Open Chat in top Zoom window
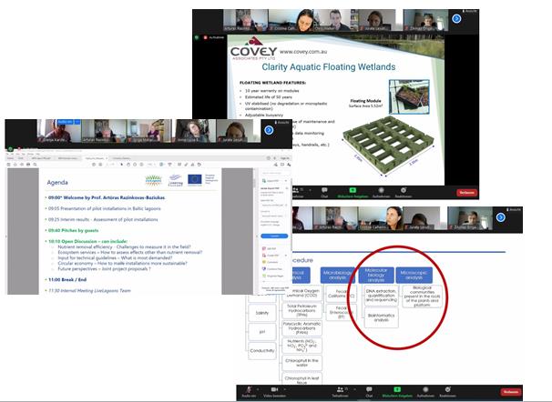 (324, 192)
